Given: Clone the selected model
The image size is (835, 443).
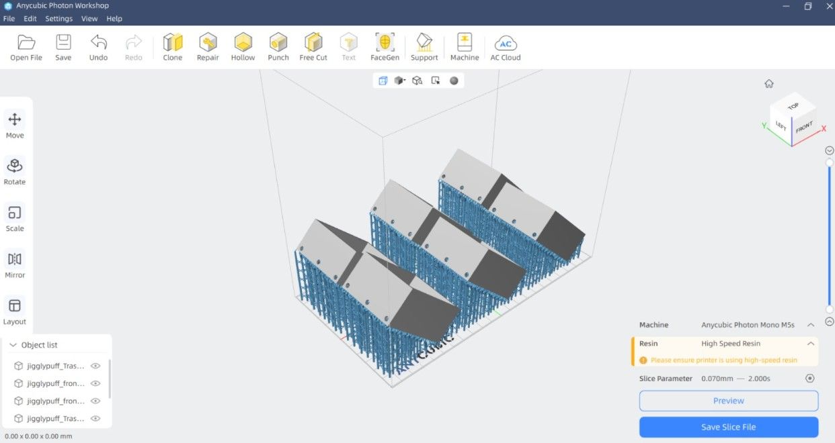Looking at the screenshot, I should 173,47.
